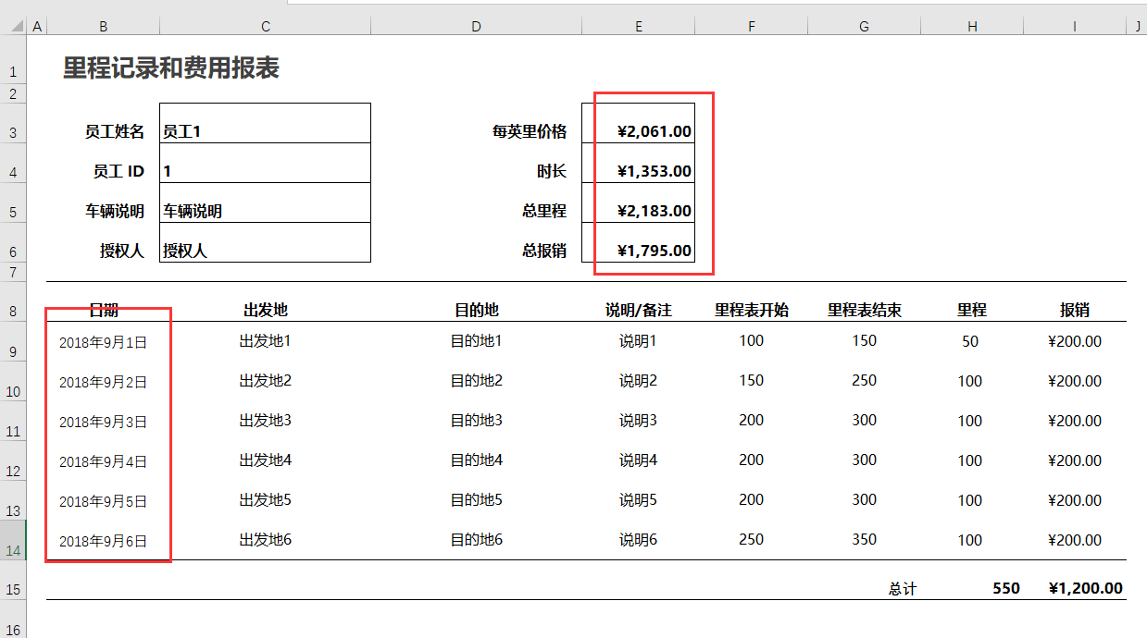The image size is (1147, 638).
Task: Select the odometer end cell showing 350
Action: coord(865,540)
